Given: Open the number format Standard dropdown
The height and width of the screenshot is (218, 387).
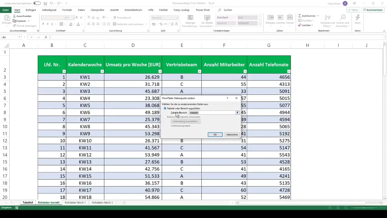Looking at the screenshot, I should click(177, 18).
